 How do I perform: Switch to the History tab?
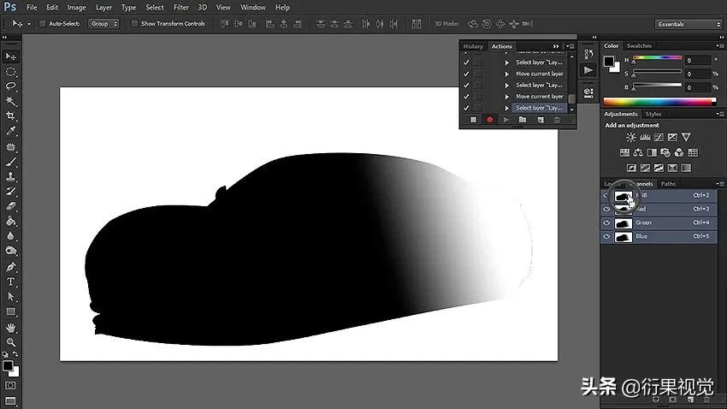[x=473, y=46]
